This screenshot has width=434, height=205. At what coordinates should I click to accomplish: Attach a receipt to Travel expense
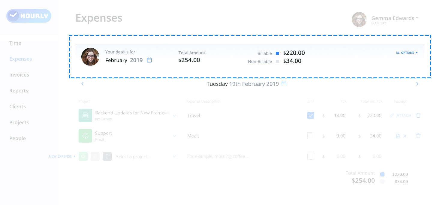coord(400,115)
